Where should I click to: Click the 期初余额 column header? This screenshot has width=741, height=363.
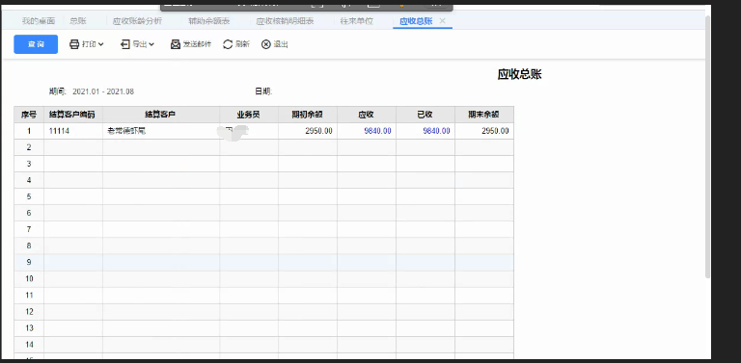click(308, 115)
